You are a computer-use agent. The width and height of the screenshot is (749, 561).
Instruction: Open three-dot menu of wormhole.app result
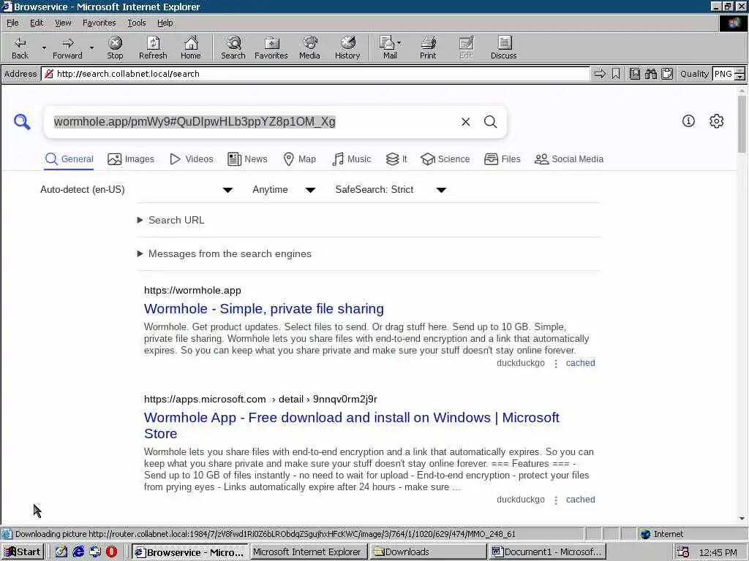point(556,364)
